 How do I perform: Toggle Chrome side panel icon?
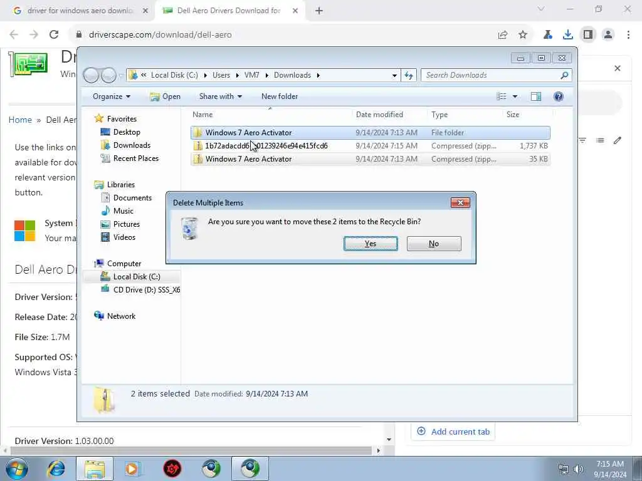click(x=588, y=35)
